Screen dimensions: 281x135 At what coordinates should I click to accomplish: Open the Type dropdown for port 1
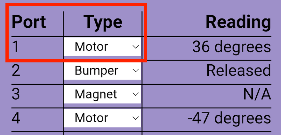(102, 47)
